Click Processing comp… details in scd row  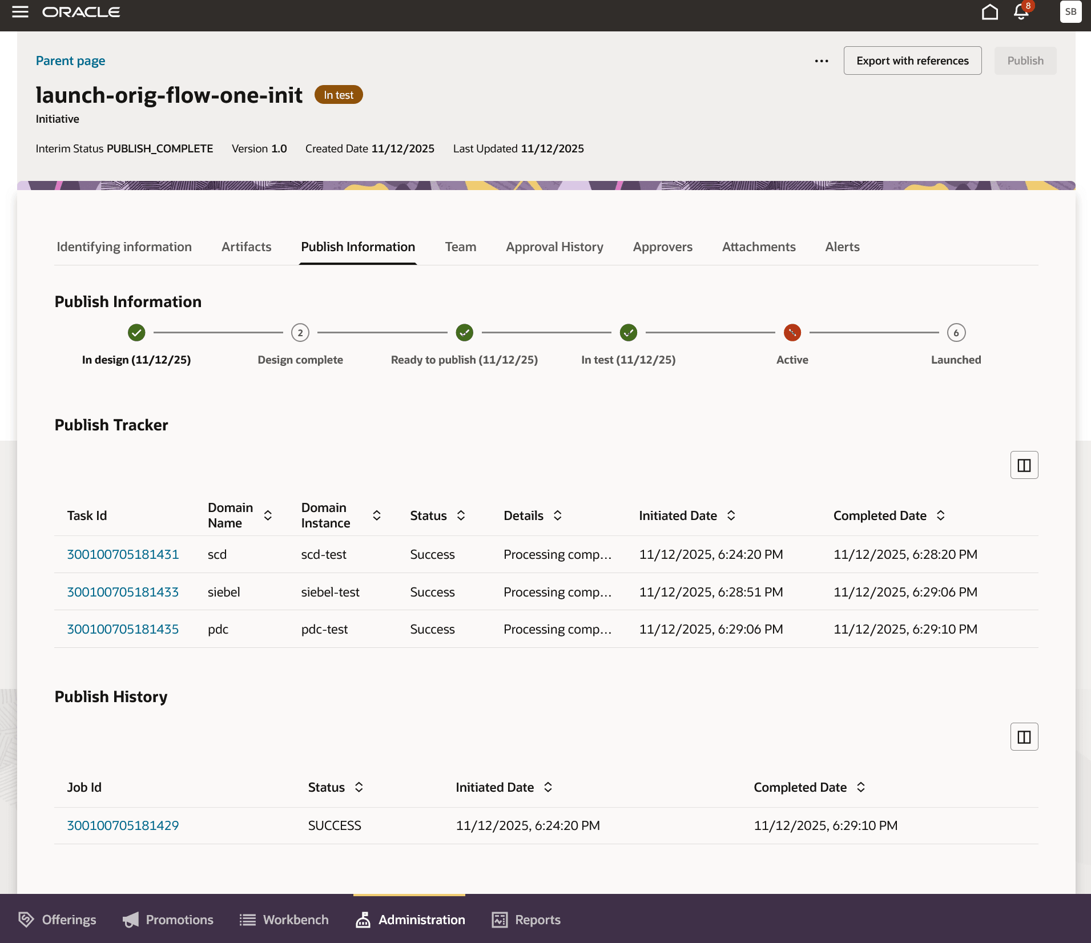coord(557,554)
